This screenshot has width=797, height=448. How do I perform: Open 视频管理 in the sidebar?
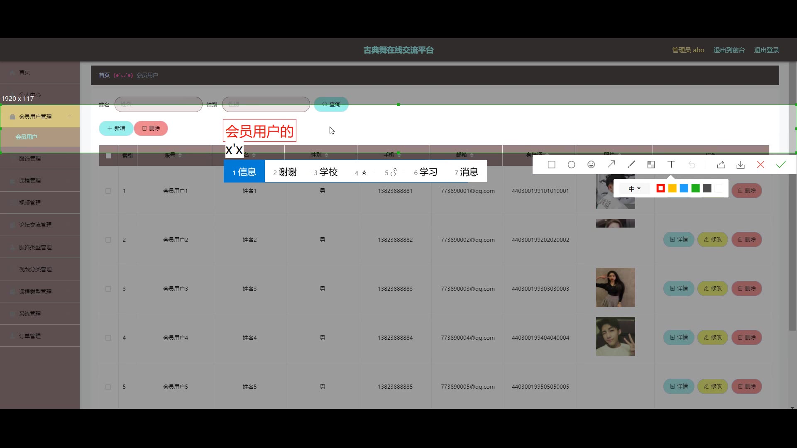tap(40, 203)
